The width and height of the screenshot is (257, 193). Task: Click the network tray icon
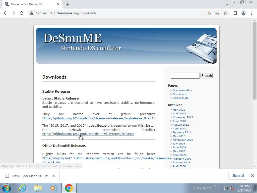(226, 188)
